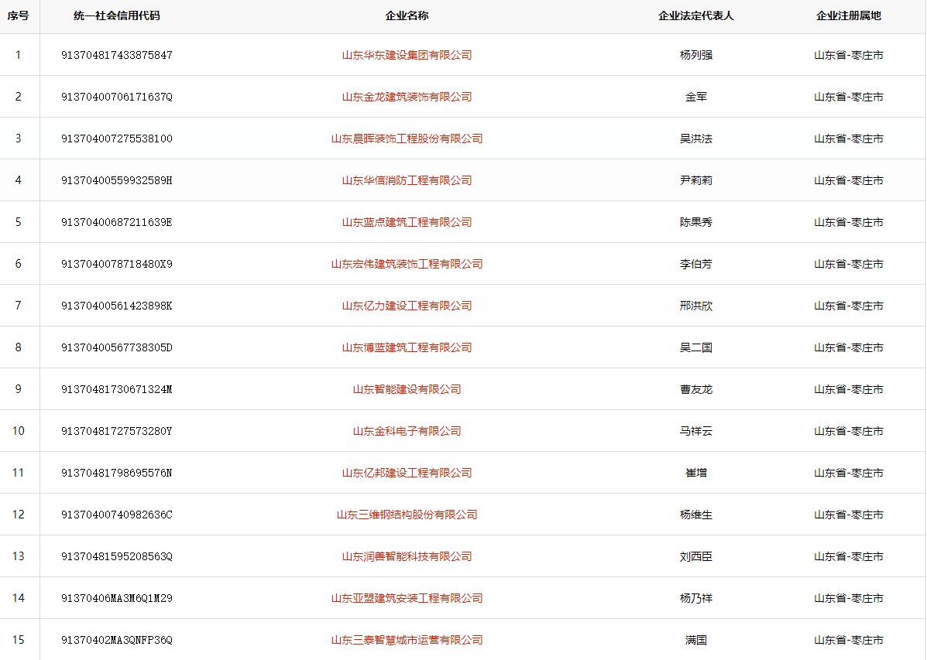Click the 企业法定代表人 column header
The height and width of the screenshot is (660, 927).
(x=695, y=15)
